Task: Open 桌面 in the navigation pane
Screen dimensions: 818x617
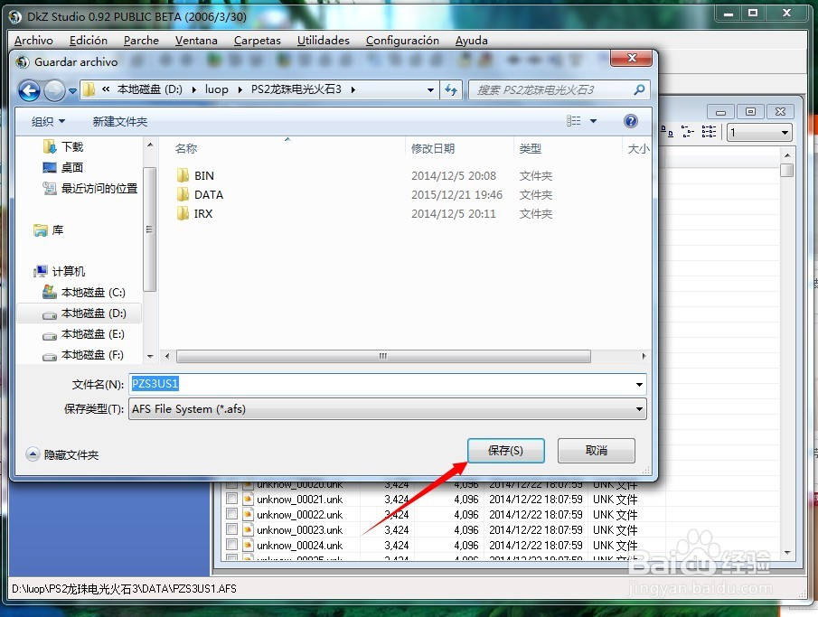Action: (x=62, y=167)
